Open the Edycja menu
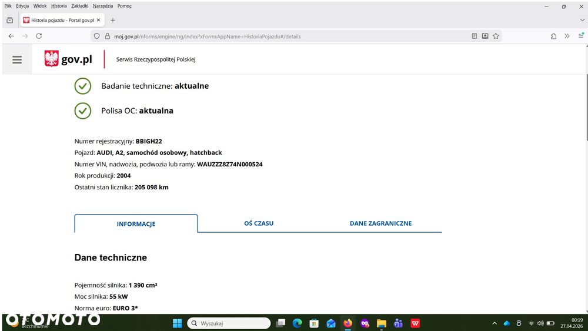Screen dimensions: 588x331 [x=22, y=6]
